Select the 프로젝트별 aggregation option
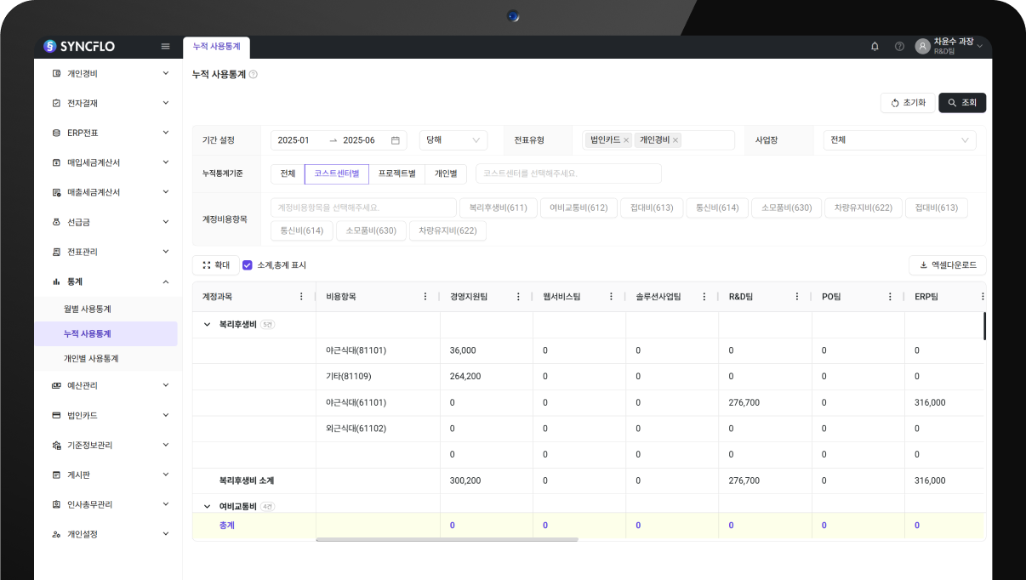Image resolution: width=1026 pixels, height=580 pixels. click(396, 173)
